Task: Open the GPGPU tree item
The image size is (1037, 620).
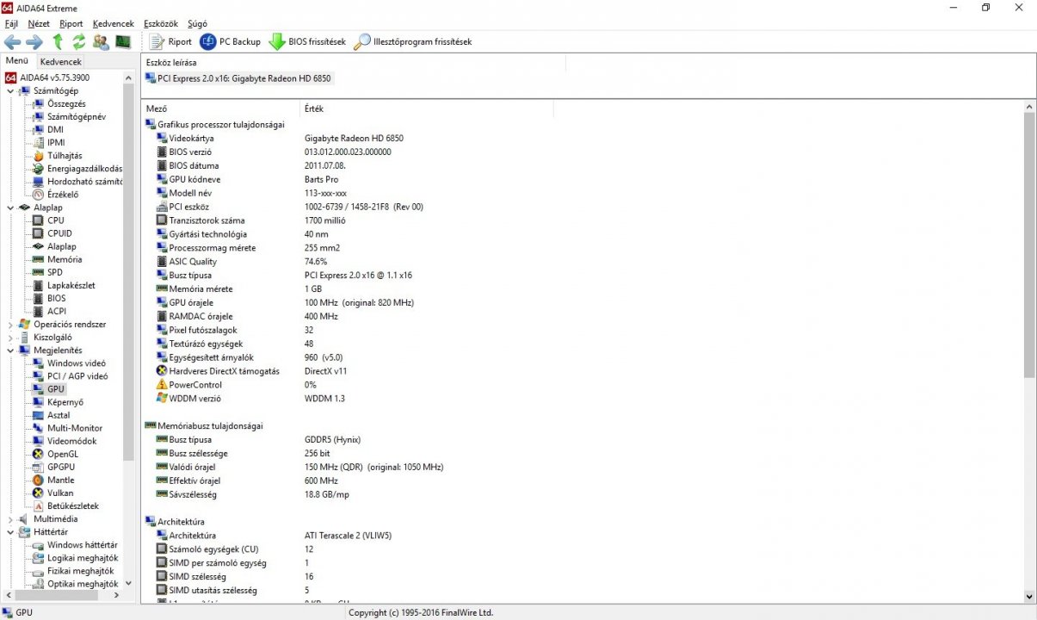Action: pyautogui.click(x=61, y=467)
